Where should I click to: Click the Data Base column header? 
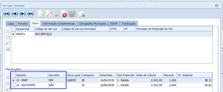(108, 75)
